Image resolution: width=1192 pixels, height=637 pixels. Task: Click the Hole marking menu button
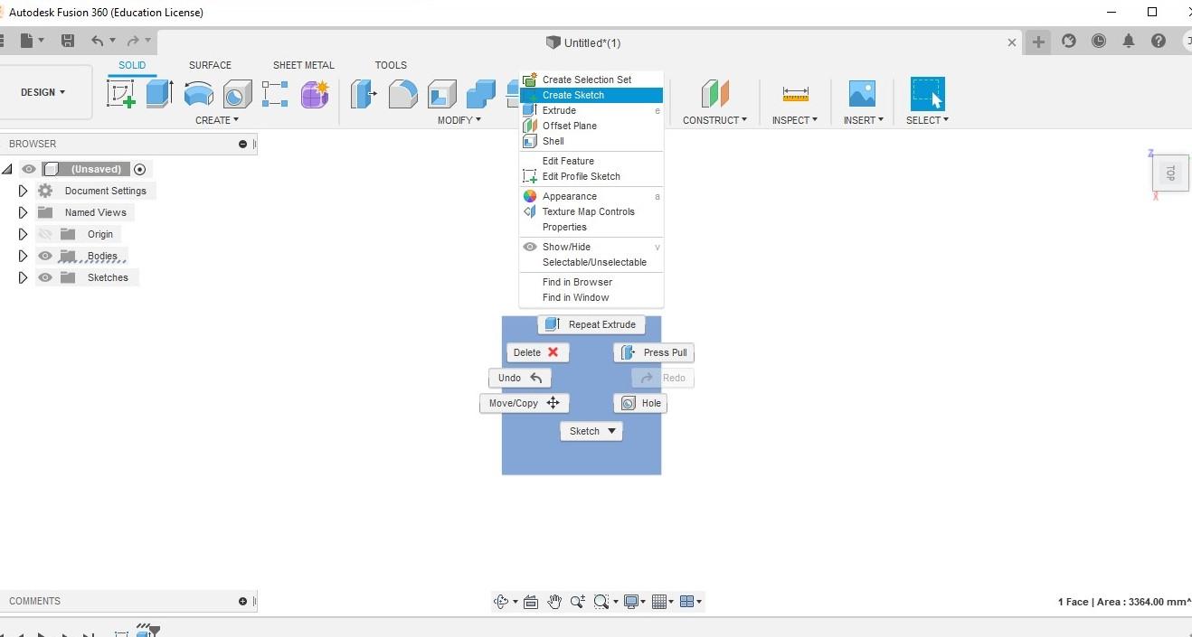tap(640, 403)
